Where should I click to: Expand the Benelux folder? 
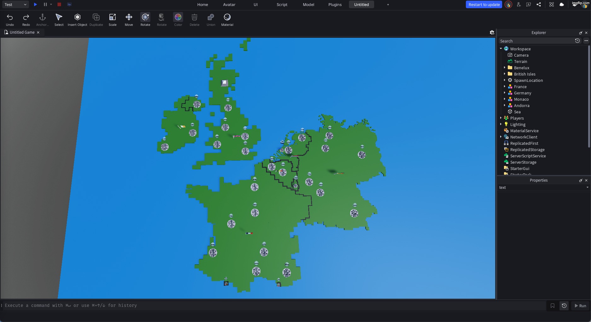(x=505, y=68)
